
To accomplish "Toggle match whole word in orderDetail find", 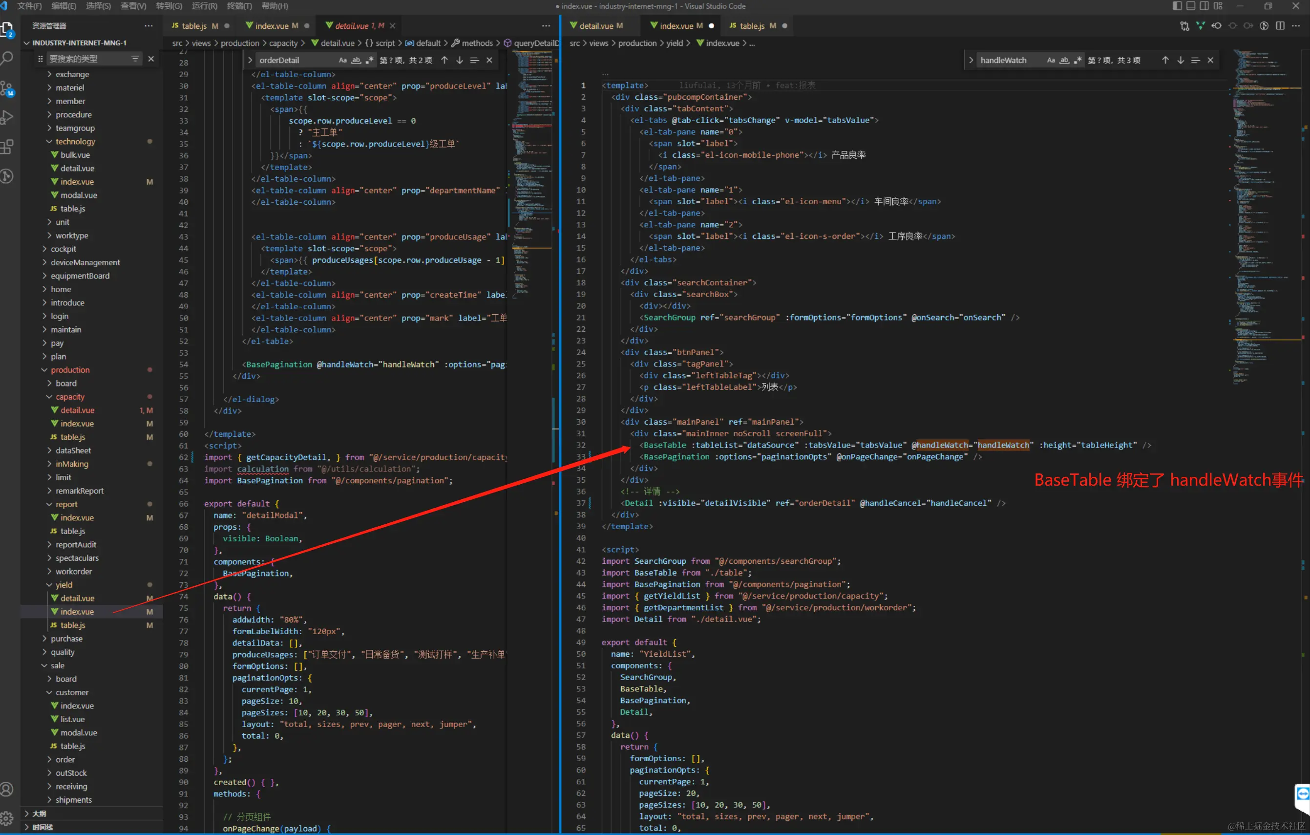I will [356, 60].
